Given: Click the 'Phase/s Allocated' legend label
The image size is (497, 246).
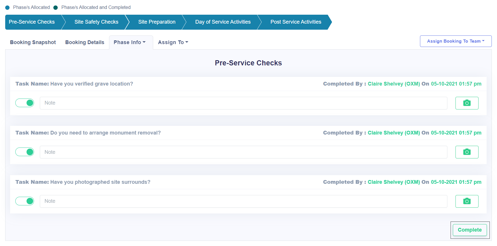Looking at the screenshot, I should [31, 7].
